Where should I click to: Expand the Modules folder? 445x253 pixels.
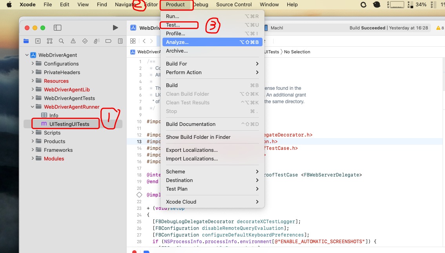(33, 158)
